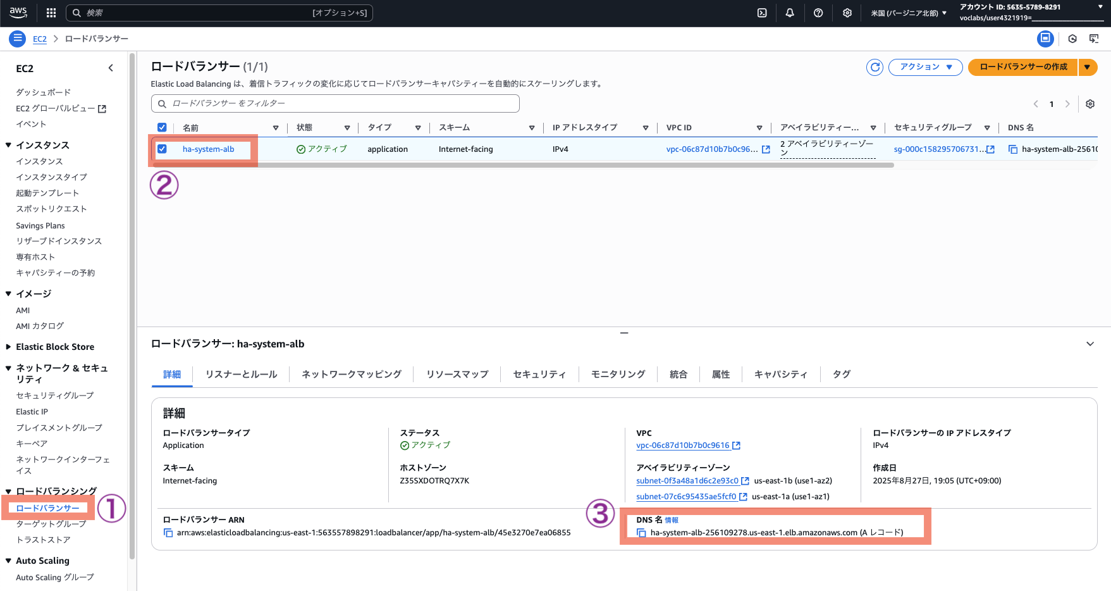
Task: Go to EC2 breadcrumb link
Action: point(40,39)
